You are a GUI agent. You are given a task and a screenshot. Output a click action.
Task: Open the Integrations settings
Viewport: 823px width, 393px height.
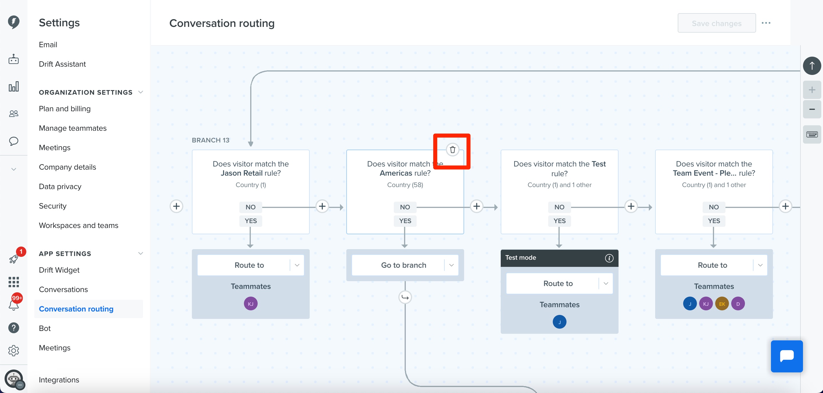[59, 380]
